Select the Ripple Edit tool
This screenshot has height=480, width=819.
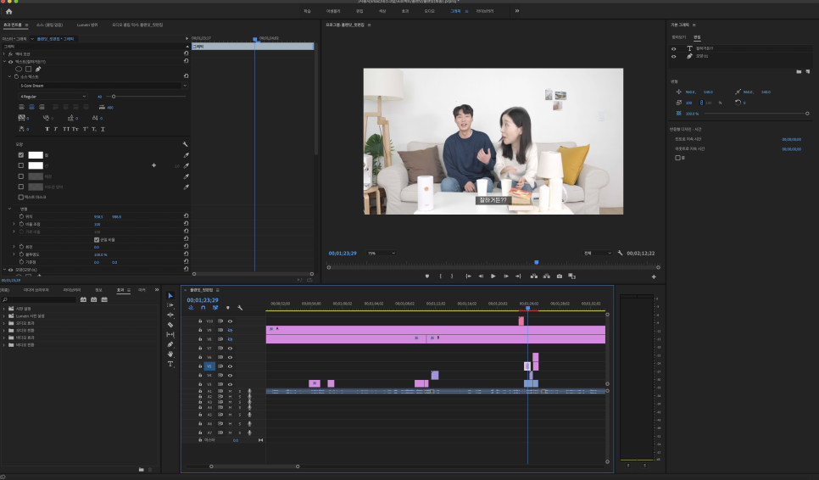pos(170,315)
